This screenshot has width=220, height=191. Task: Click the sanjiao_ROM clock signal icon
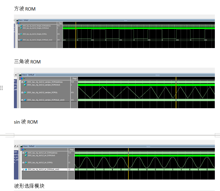click(25, 85)
